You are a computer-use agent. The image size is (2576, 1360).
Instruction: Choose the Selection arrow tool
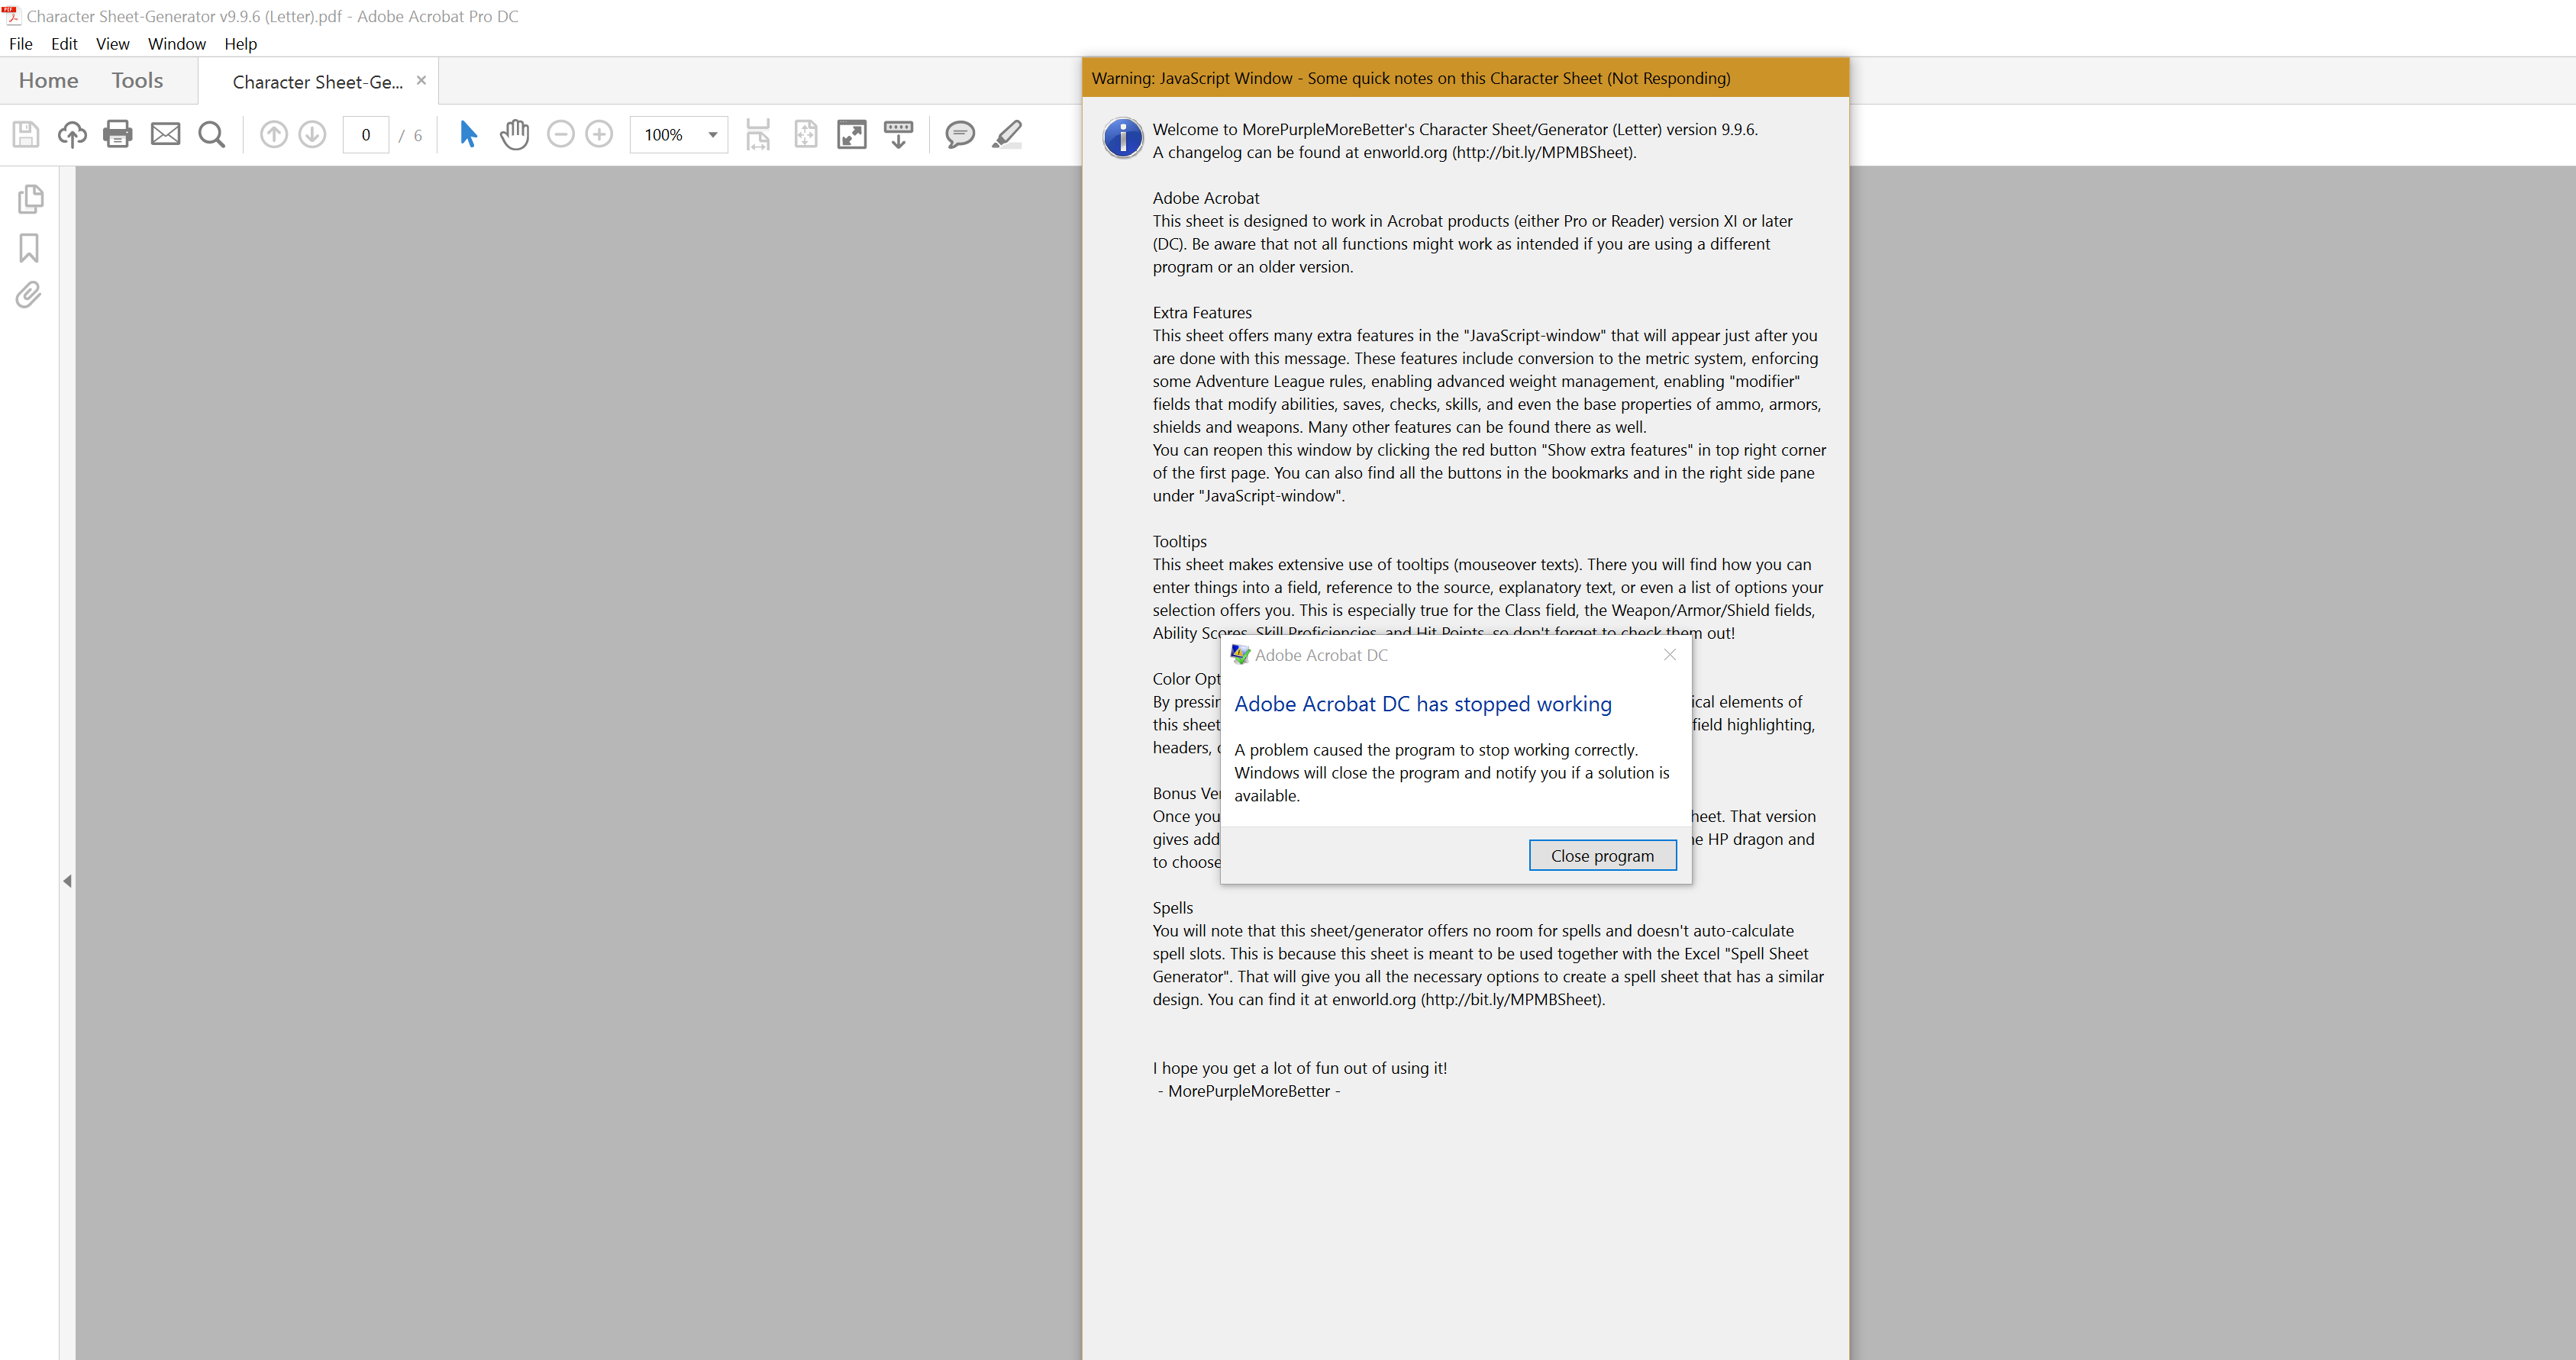pyautogui.click(x=468, y=134)
